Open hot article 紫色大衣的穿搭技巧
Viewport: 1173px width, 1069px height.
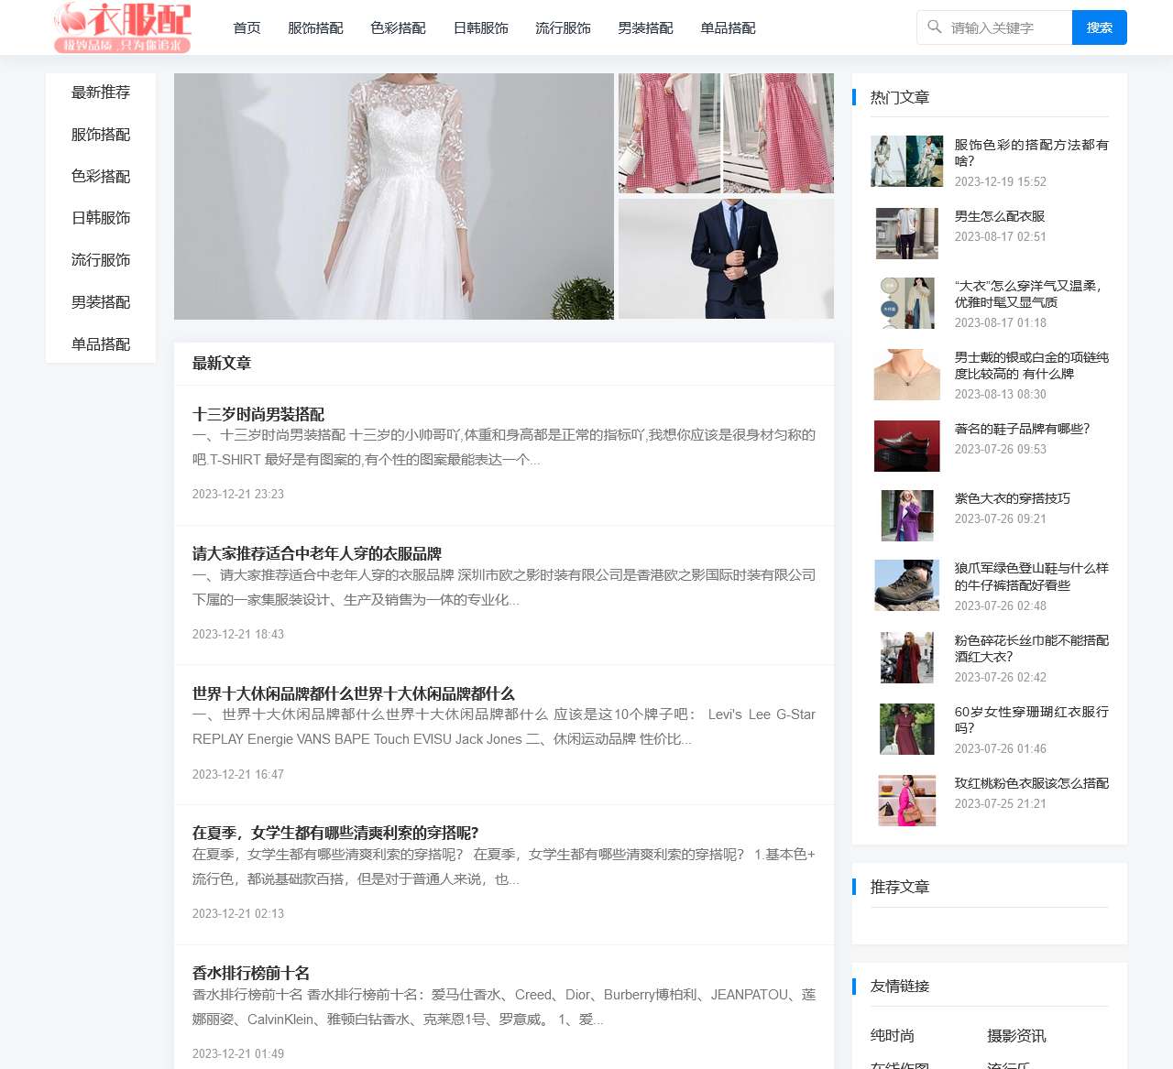[x=1013, y=498]
